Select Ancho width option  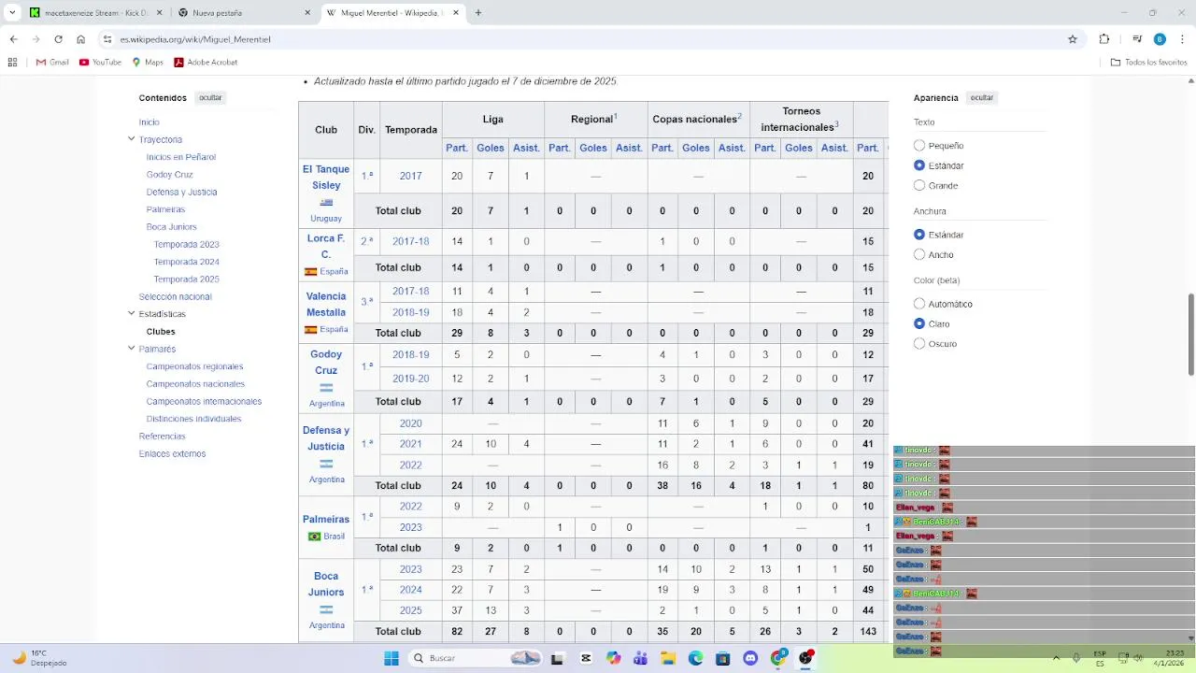pos(919,254)
